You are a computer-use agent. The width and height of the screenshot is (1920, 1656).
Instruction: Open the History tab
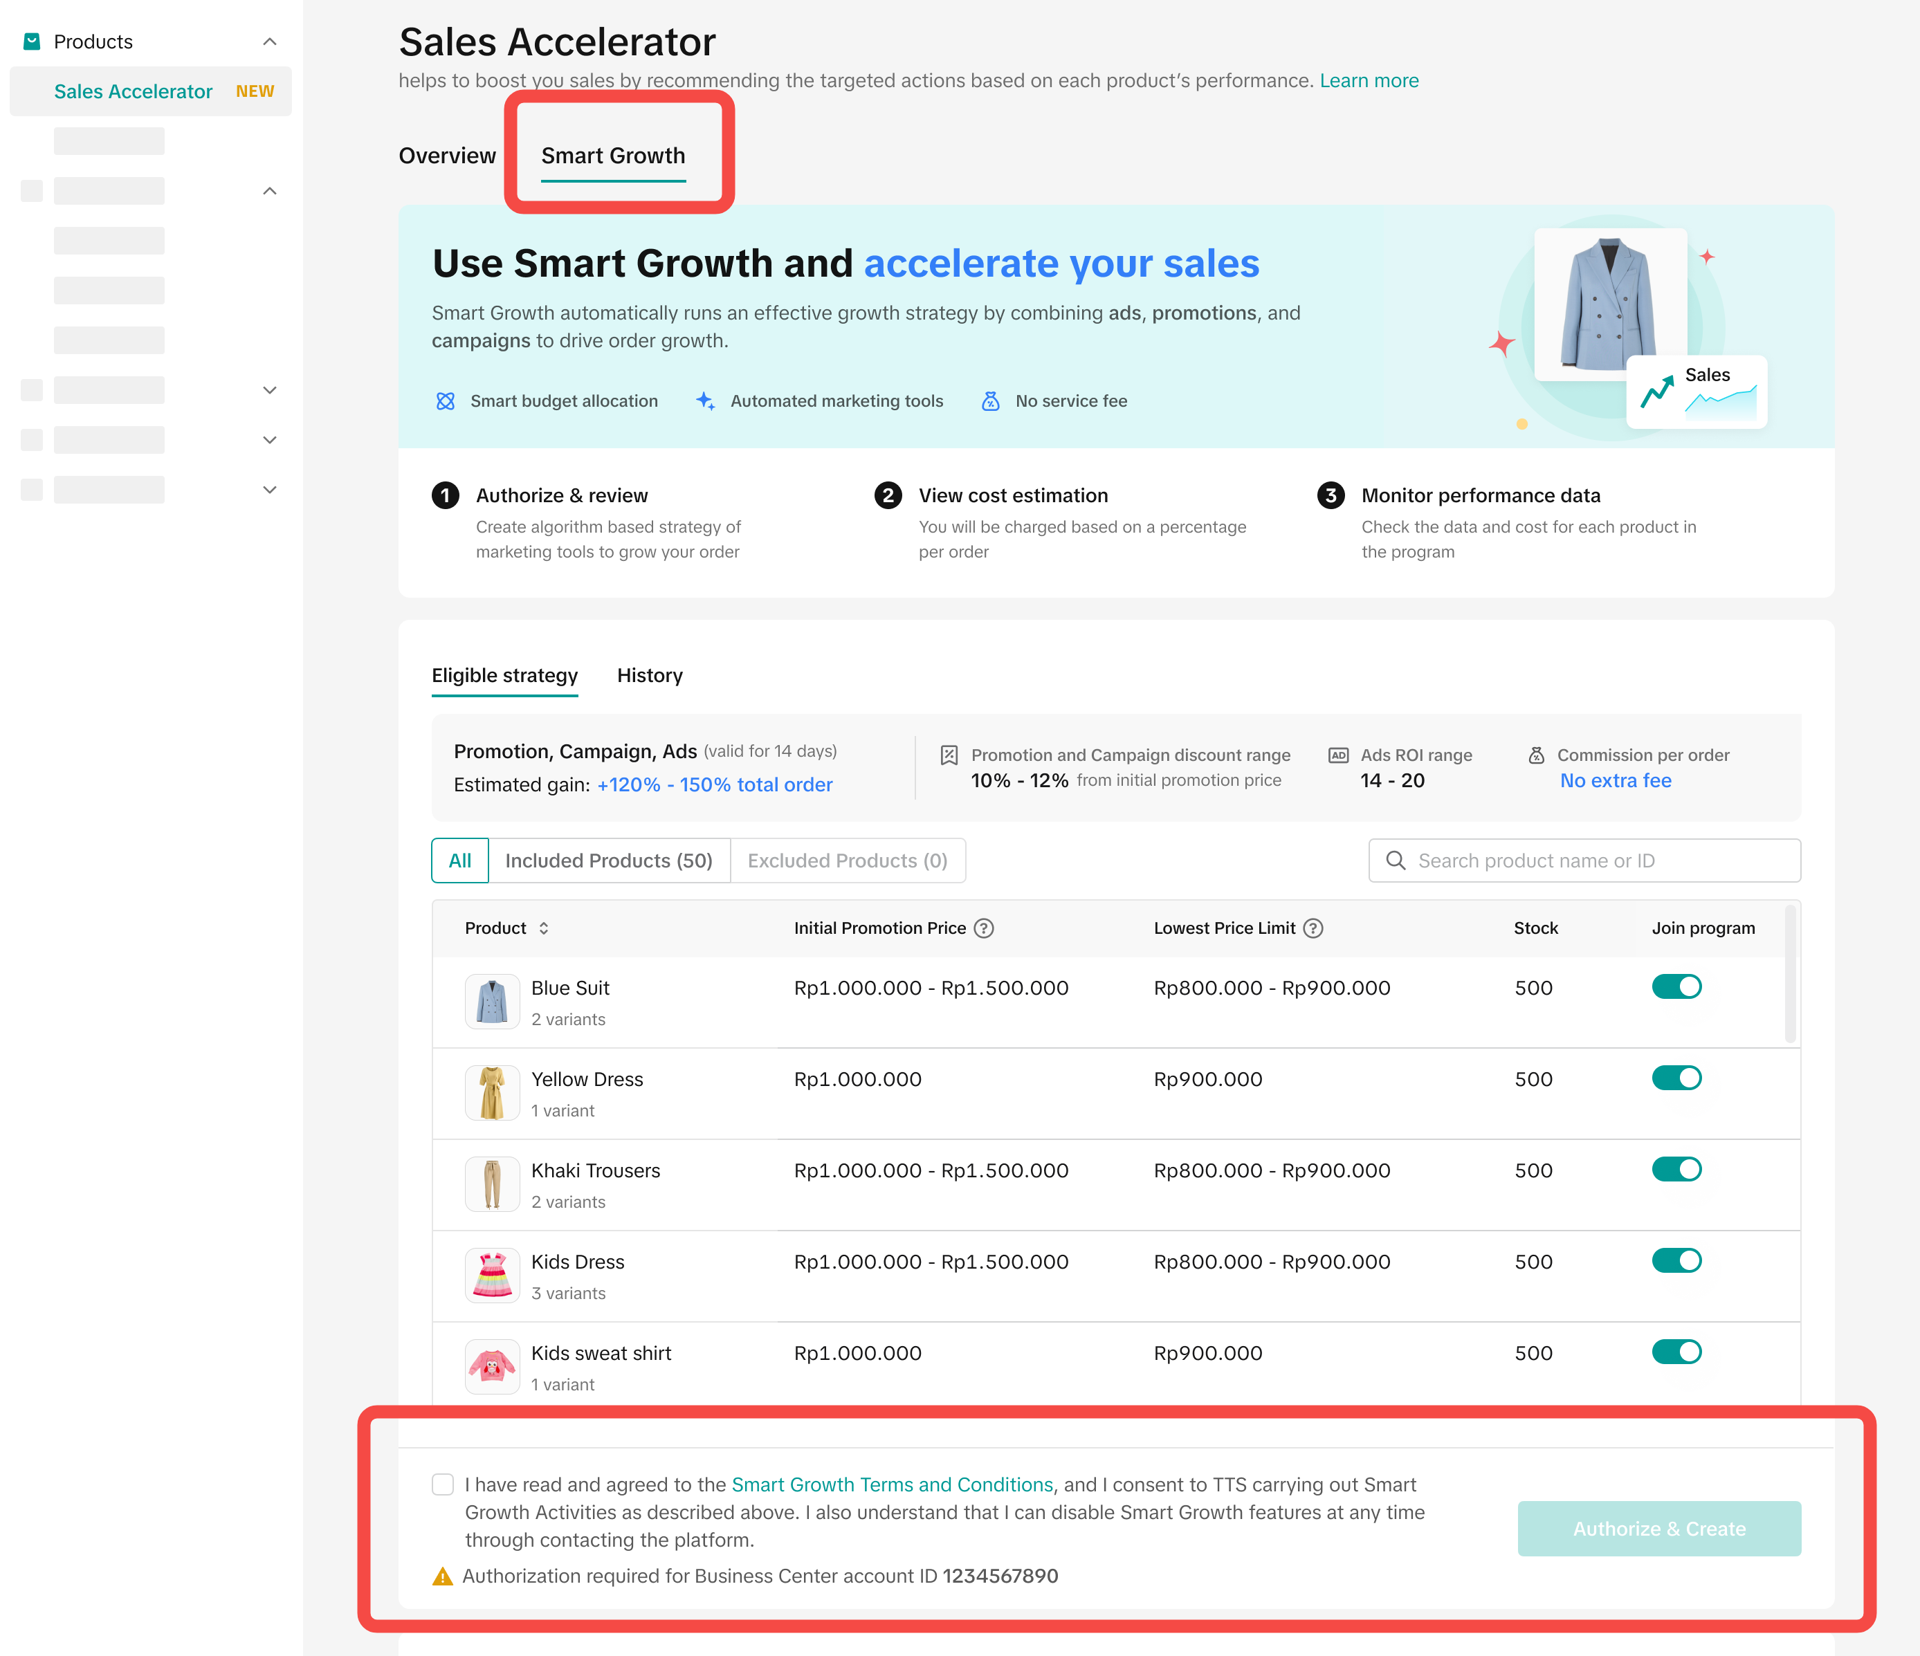pyautogui.click(x=650, y=675)
